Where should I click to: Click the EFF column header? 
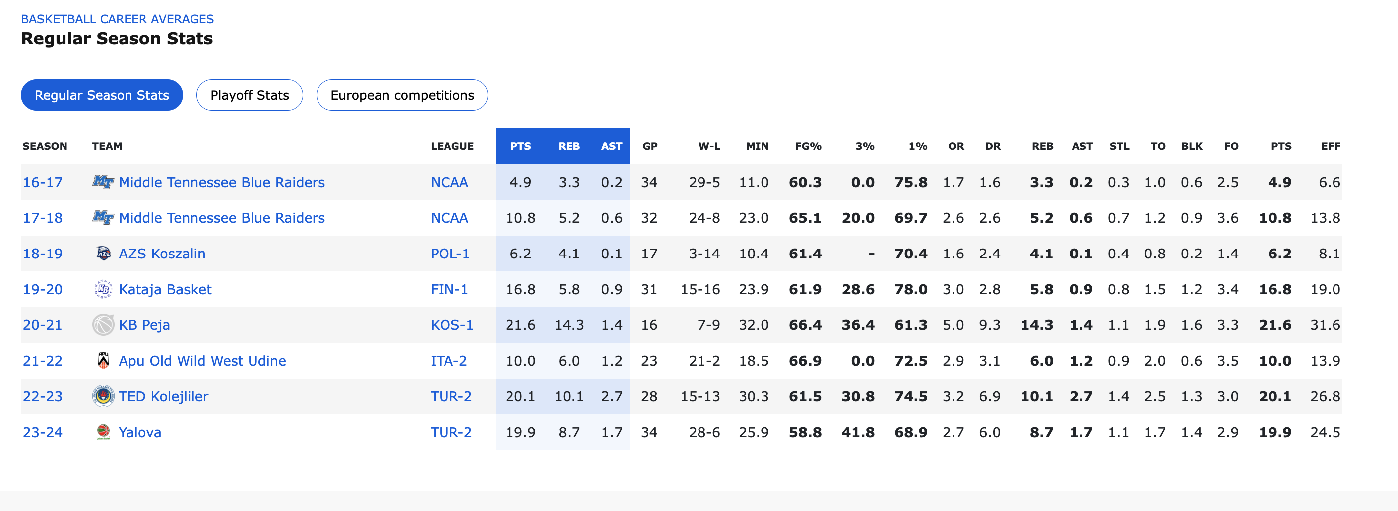point(1330,146)
